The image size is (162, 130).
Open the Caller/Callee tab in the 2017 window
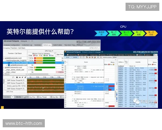(x=120, y=55)
